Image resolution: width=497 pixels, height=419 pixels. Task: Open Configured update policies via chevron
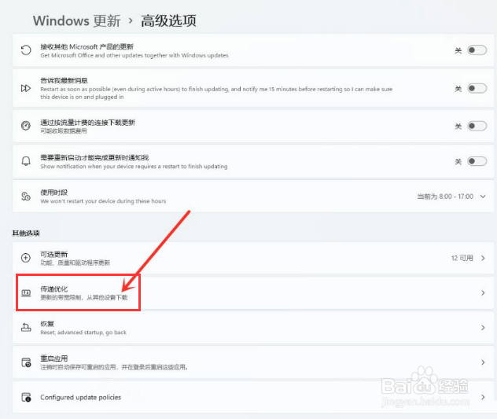483,397
